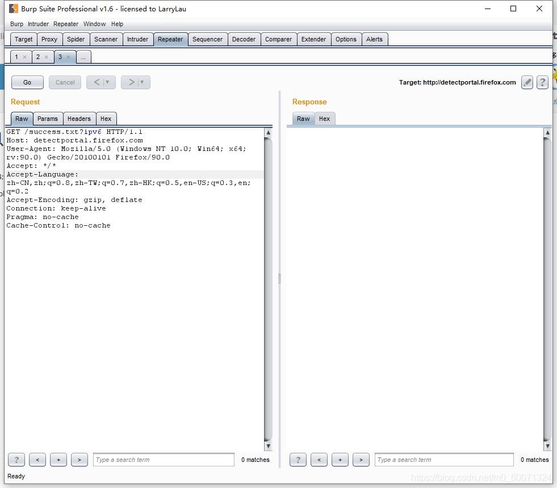This screenshot has height=488, width=557.
Task: Go to previous match in response search
Action: [319, 460]
